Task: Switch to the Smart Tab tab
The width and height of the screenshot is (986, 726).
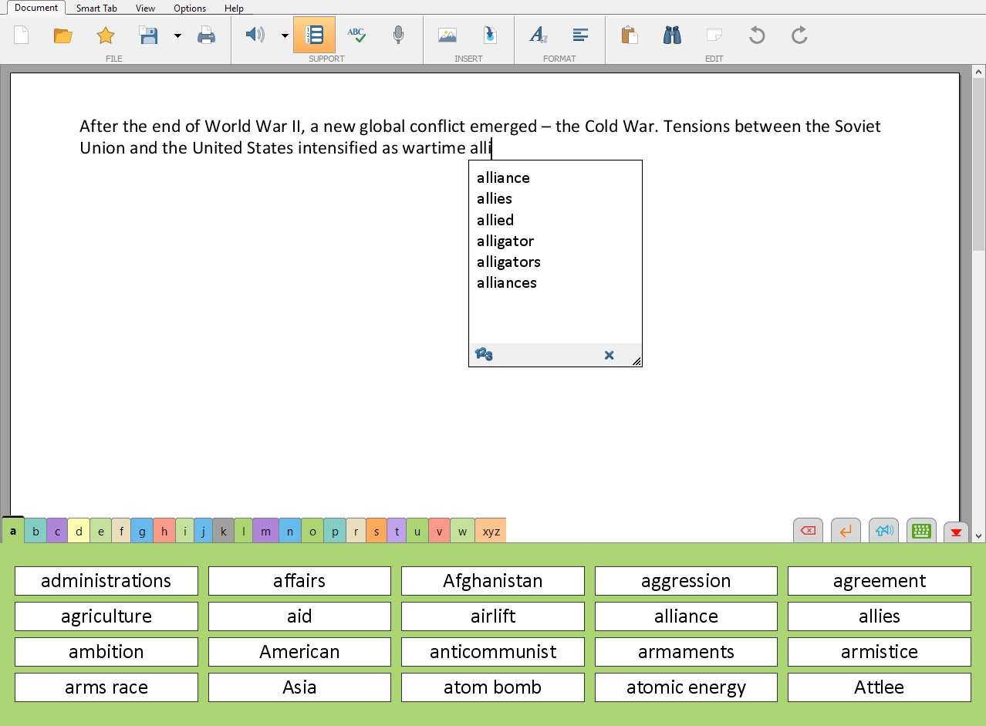Action: pos(96,8)
